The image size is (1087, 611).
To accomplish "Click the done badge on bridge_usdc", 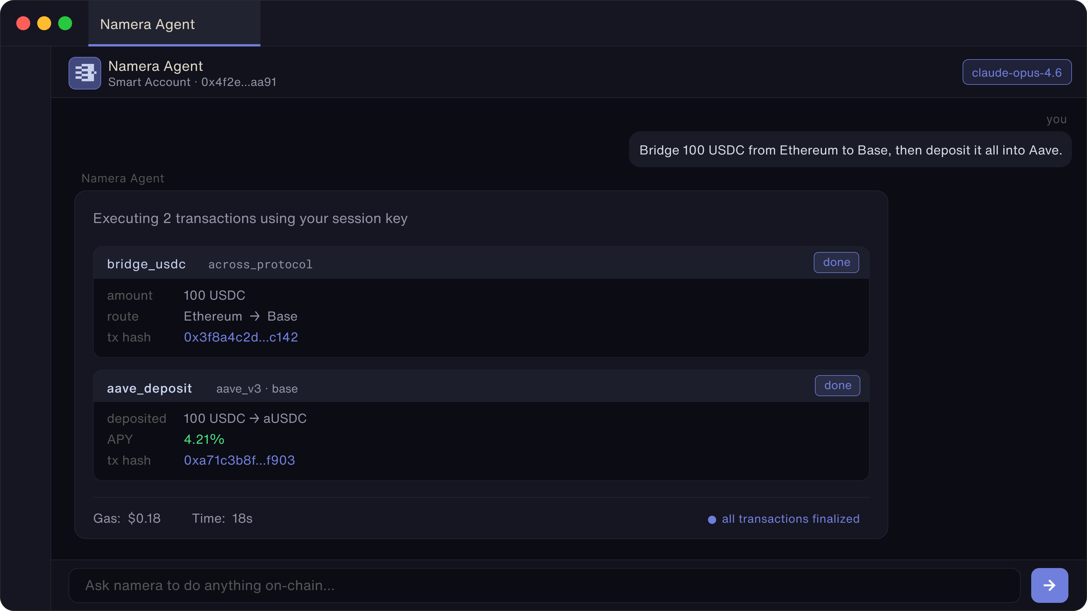I will (x=836, y=263).
